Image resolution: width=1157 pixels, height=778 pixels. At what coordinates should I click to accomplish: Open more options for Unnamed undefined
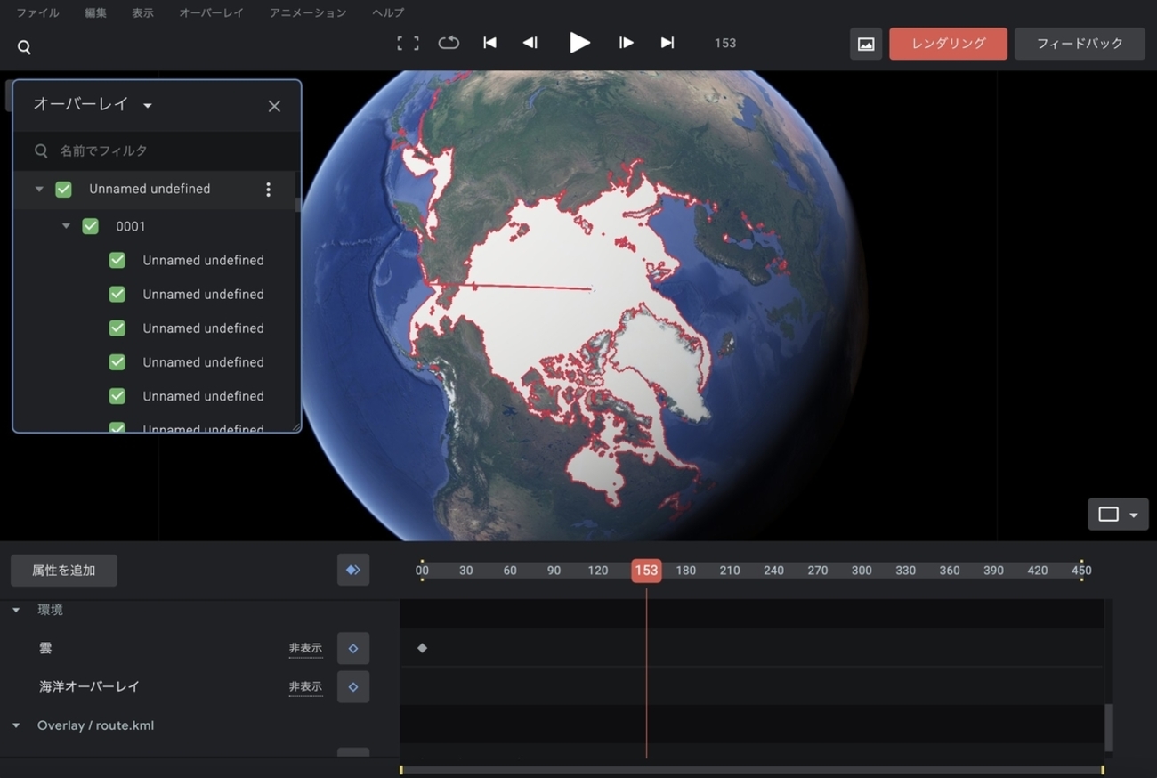coord(268,190)
